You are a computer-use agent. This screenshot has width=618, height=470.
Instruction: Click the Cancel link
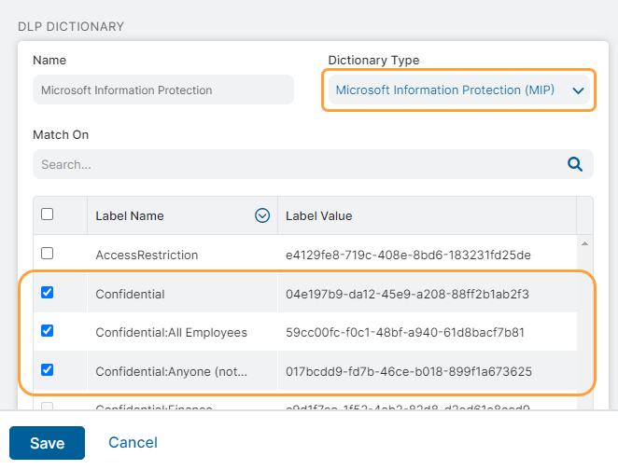click(133, 442)
